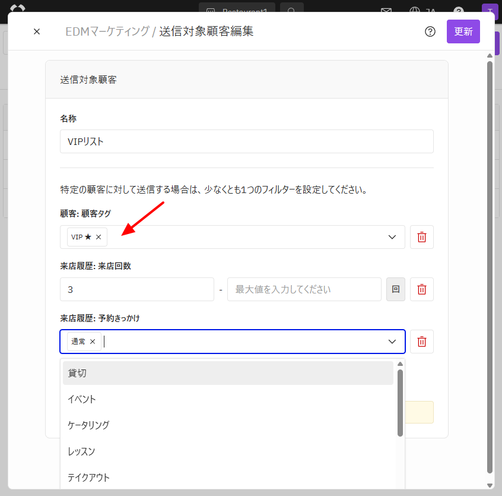Click the VIP ★ tag label

click(81, 237)
